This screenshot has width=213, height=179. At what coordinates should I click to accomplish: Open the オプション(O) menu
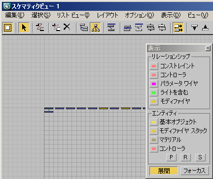click(140, 15)
